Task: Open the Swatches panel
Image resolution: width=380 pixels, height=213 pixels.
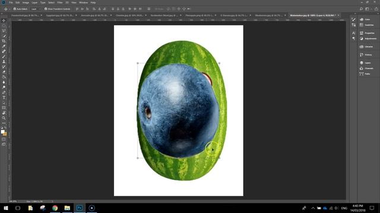Action: click(367, 25)
